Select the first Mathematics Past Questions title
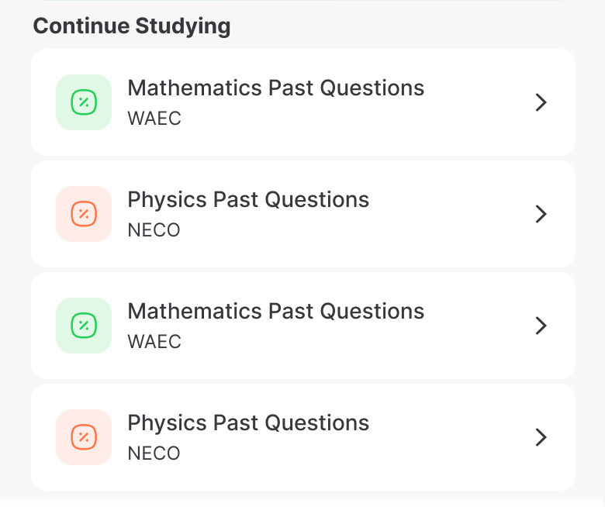Screen dimensions: 605x507 276,88
